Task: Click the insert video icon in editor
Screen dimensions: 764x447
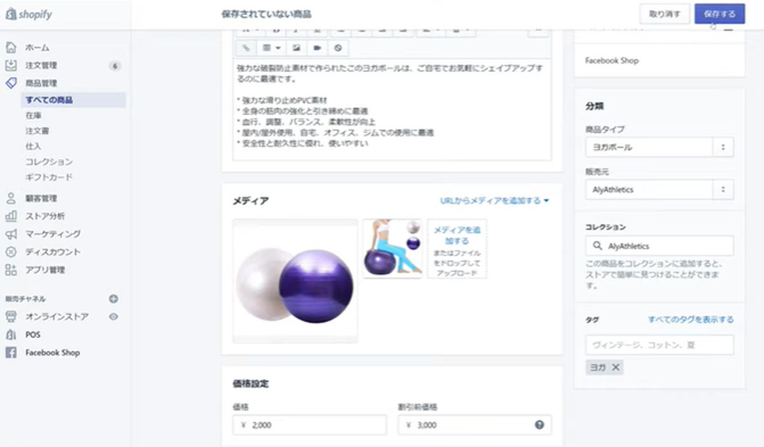Action: coord(316,48)
